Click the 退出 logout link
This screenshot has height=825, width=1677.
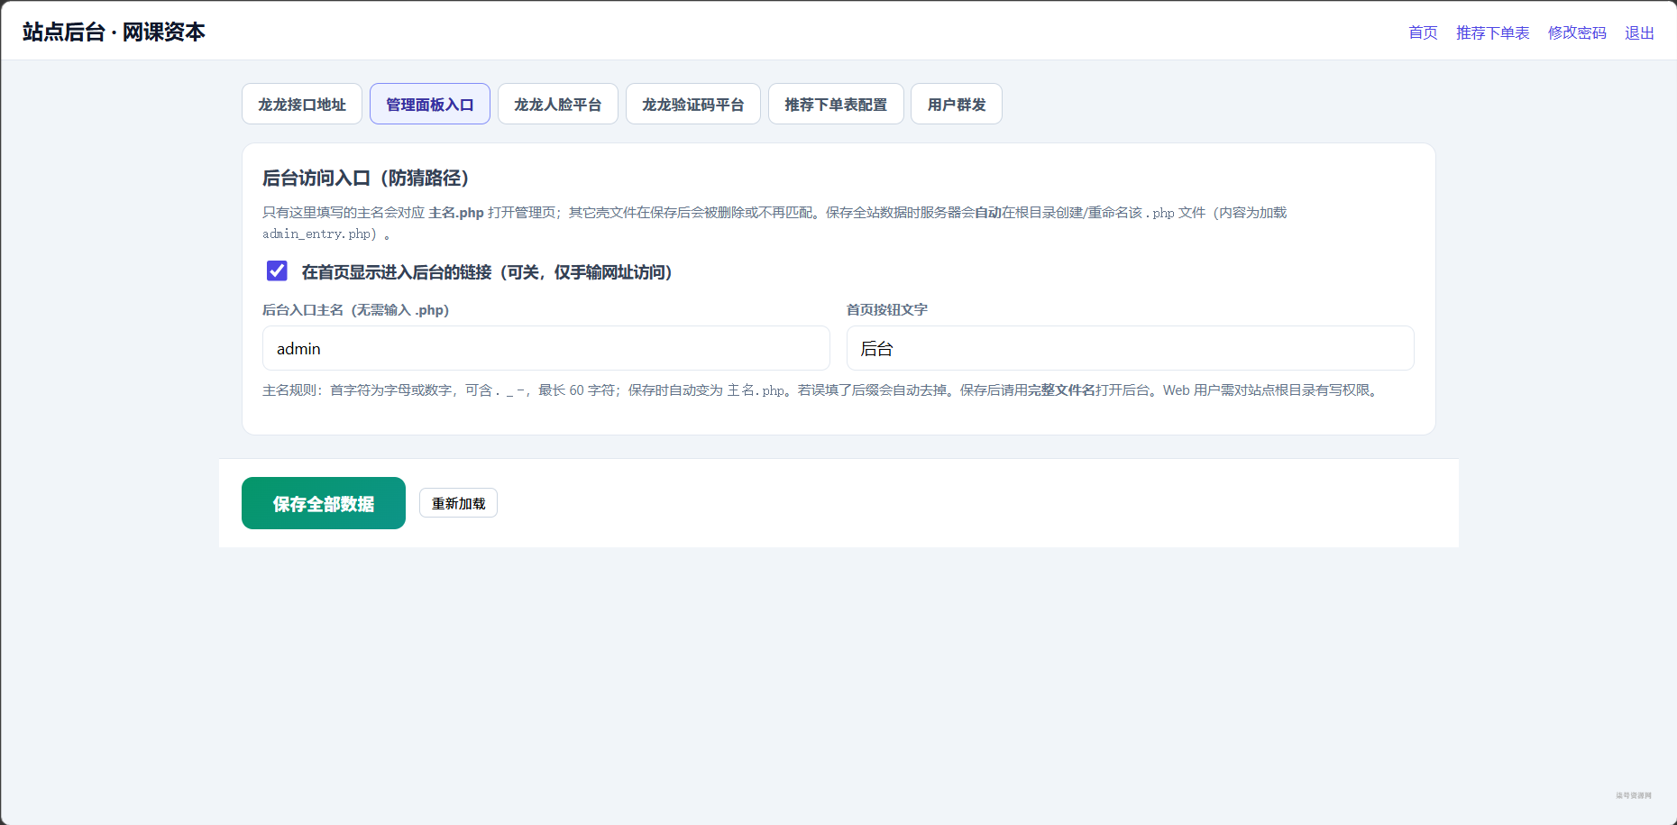point(1639,32)
